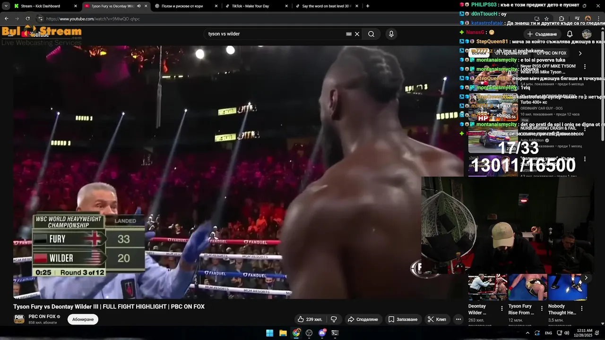Save the video with Запазване button
The image size is (605, 340).
pyautogui.click(x=403, y=319)
